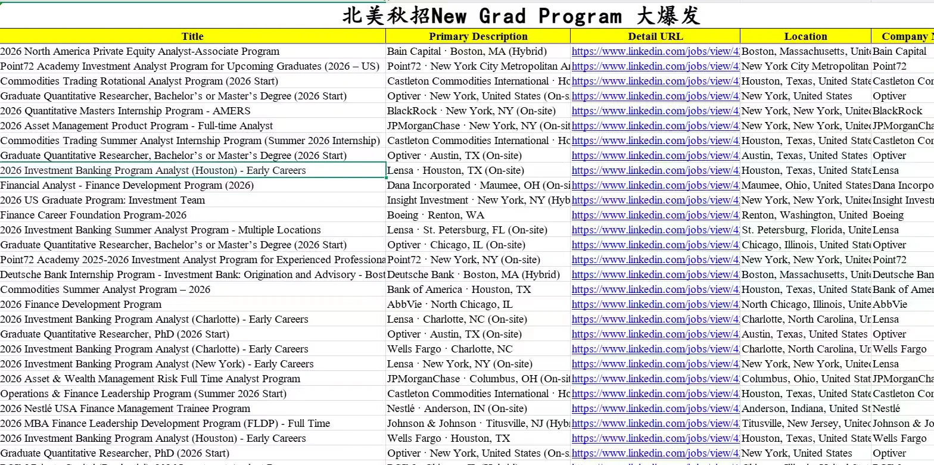Viewport: 934px width, 465px height.
Task: Click the '北美秋招New Grad Program 大爆发' heading
Action: 521,15
